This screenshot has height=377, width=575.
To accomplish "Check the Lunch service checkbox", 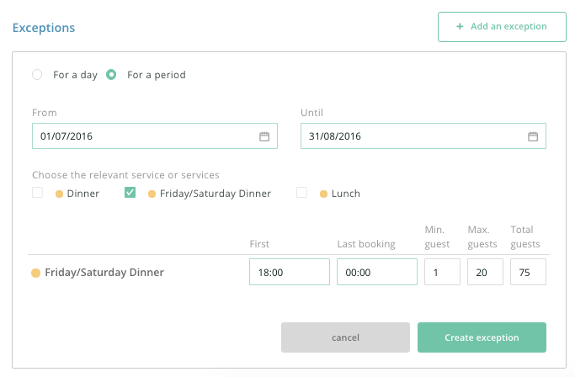I will [x=301, y=193].
